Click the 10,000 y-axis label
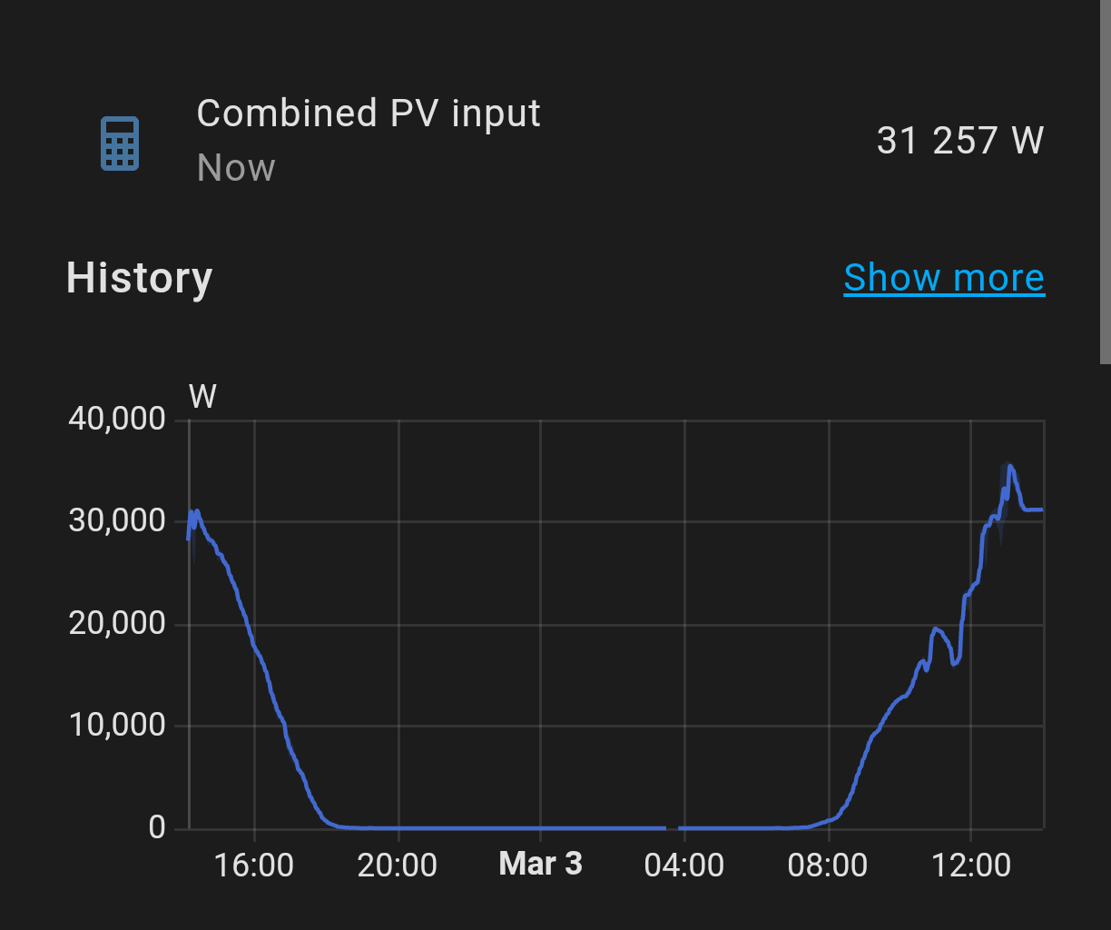 117,725
